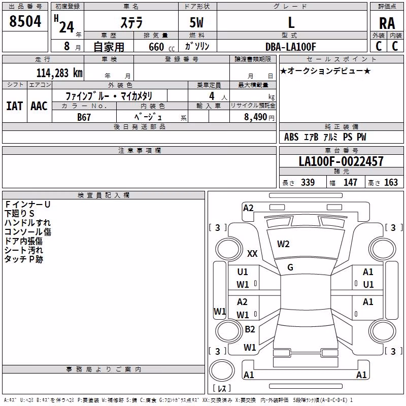Click the PS equipment entry
406x406 pixels.
tap(348, 137)
